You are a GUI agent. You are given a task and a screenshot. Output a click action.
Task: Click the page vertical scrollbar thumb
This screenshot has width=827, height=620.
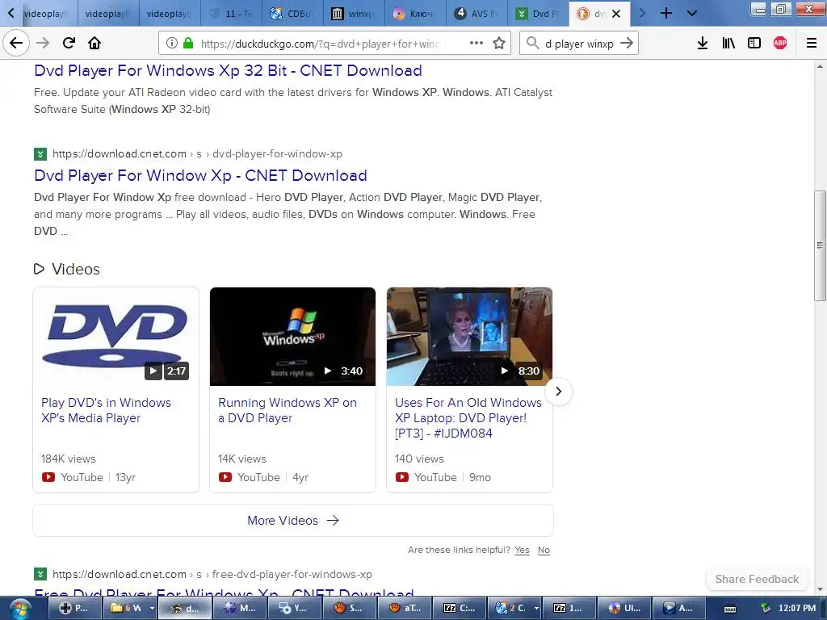(820, 245)
